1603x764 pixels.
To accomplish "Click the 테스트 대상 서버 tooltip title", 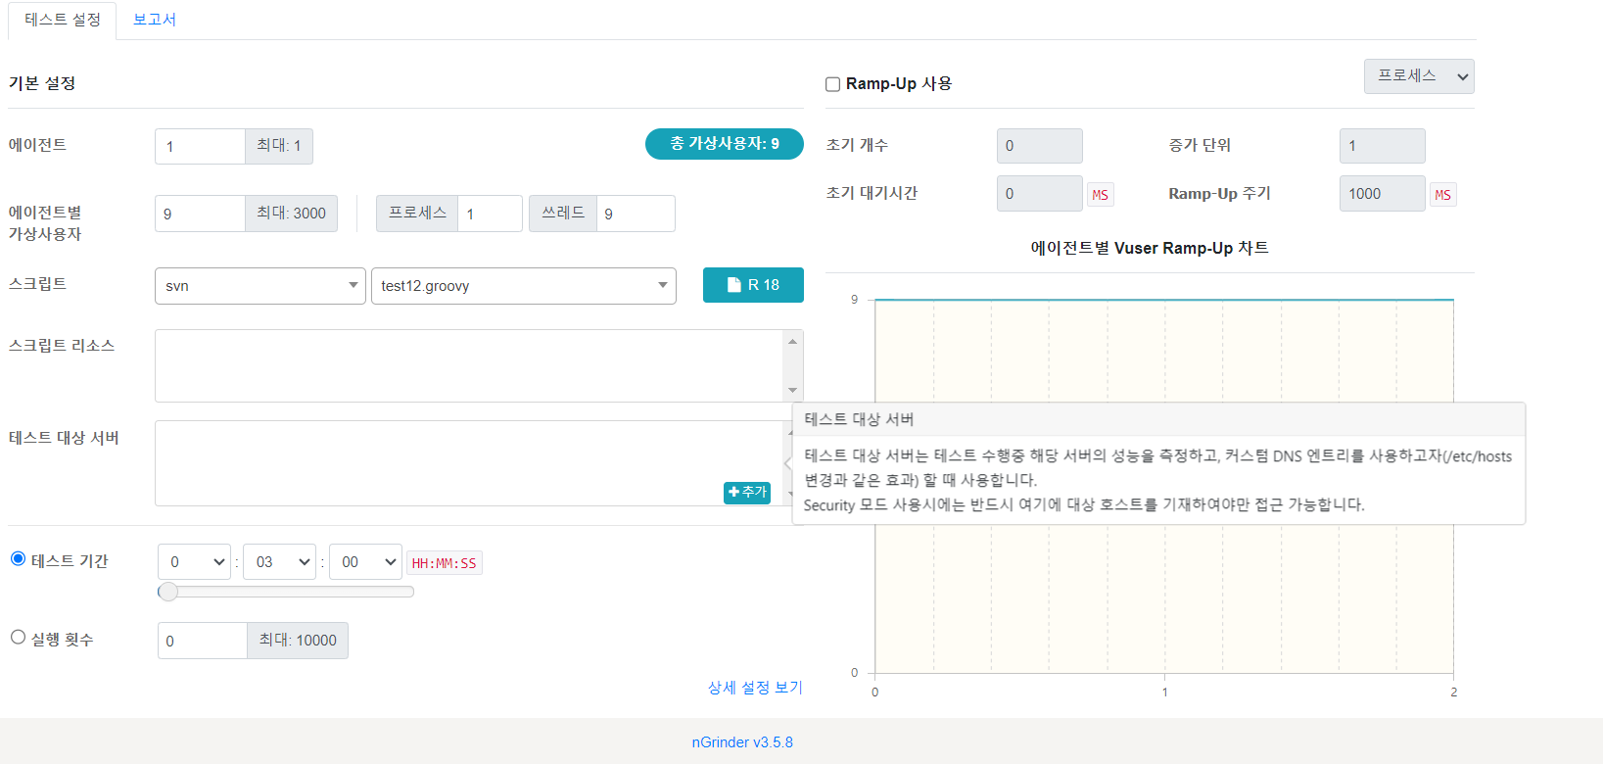I will coord(859,419).
